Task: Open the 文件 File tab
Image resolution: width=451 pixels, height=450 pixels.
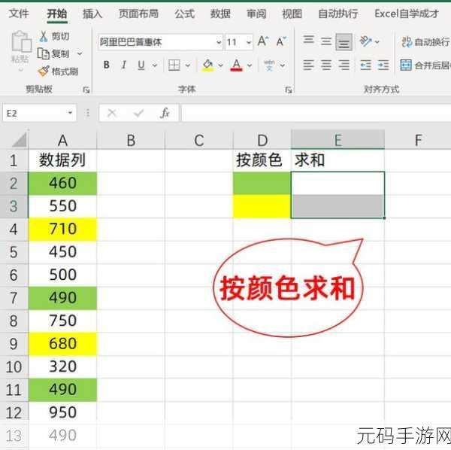Action: pos(19,14)
